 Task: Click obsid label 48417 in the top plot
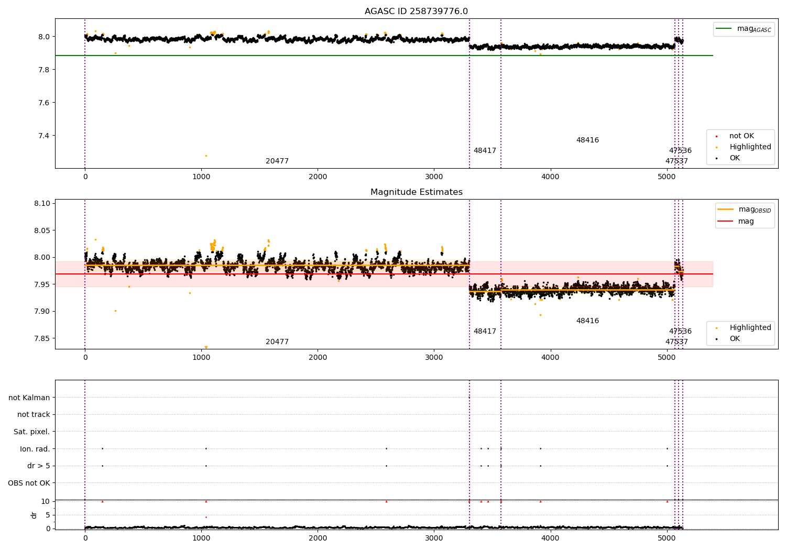485,151
